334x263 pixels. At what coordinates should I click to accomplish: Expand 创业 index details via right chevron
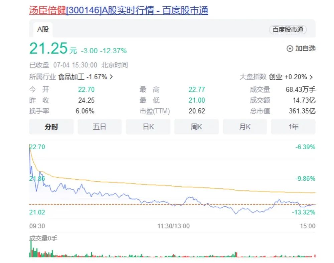pos(311,77)
